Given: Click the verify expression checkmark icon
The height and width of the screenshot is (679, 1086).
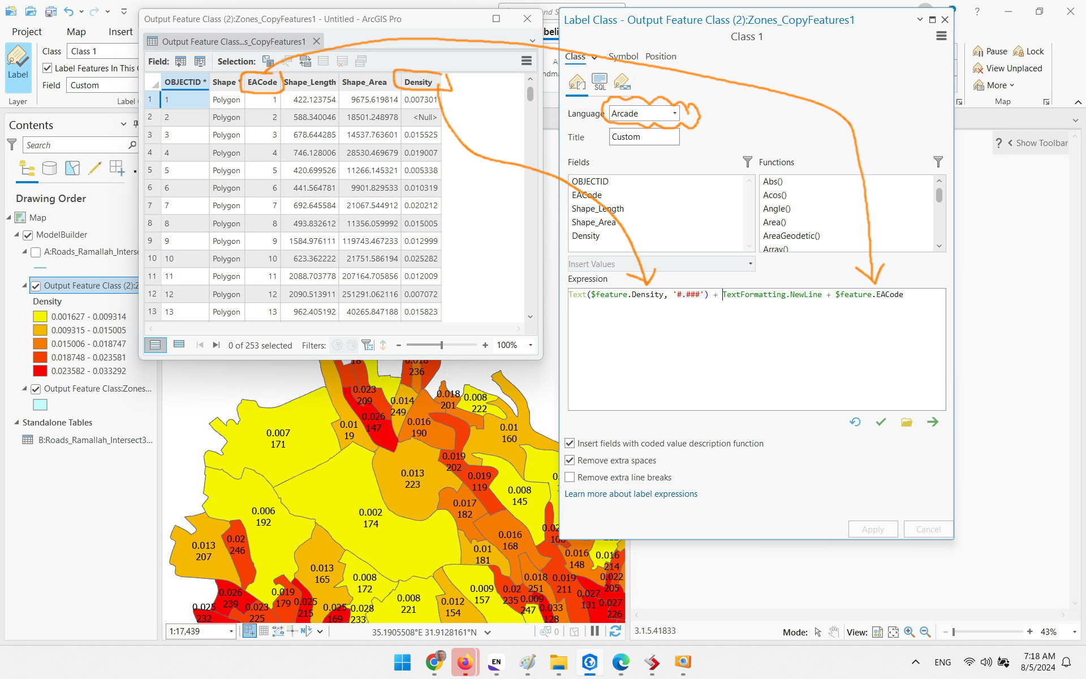Looking at the screenshot, I should pos(880,422).
